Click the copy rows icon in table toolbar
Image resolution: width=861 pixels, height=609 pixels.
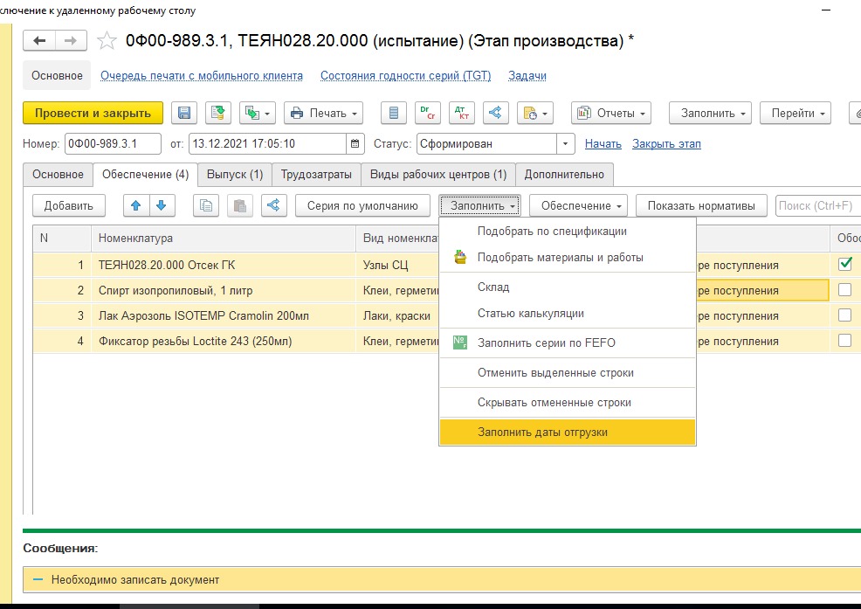[x=207, y=206]
